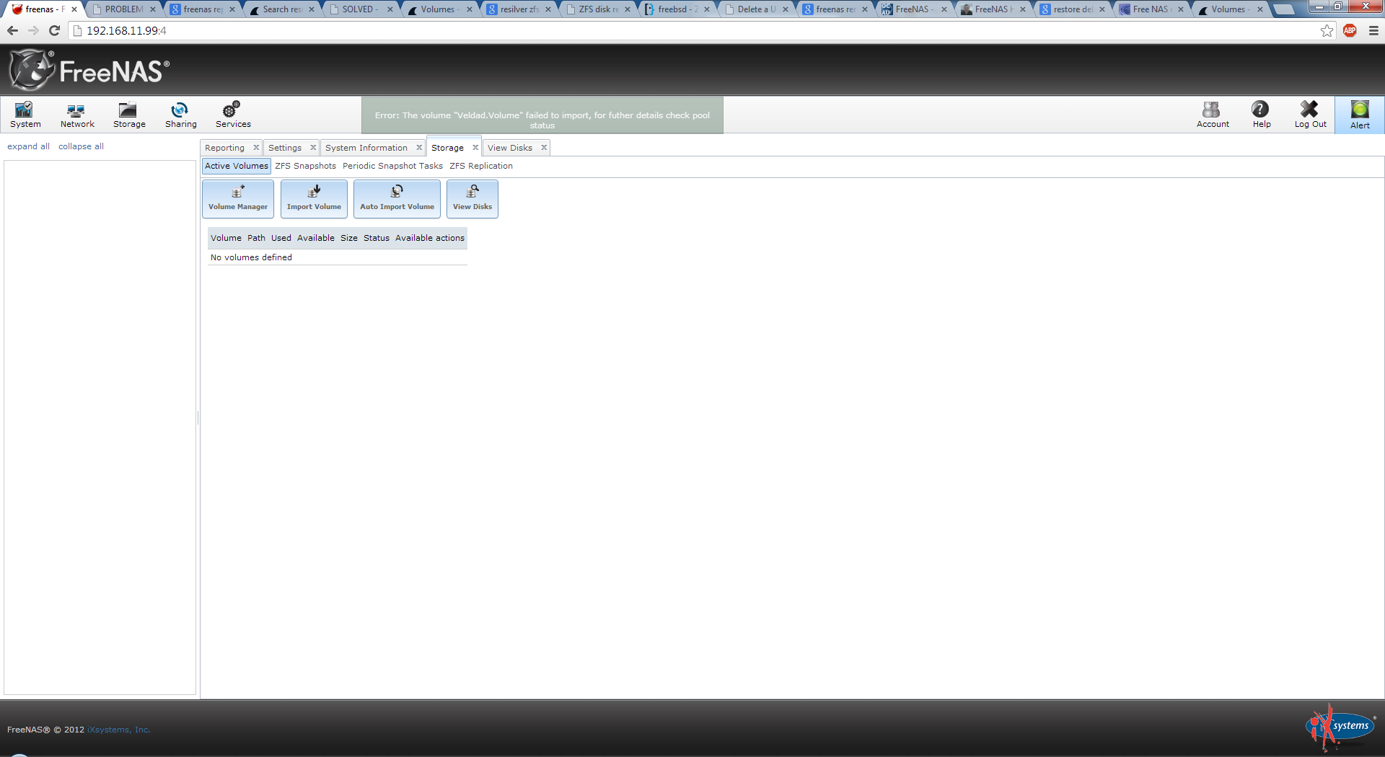Switch to the View Disks tab
Image resolution: width=1385 pixels, height=757 pixels.
pos(510,148)
